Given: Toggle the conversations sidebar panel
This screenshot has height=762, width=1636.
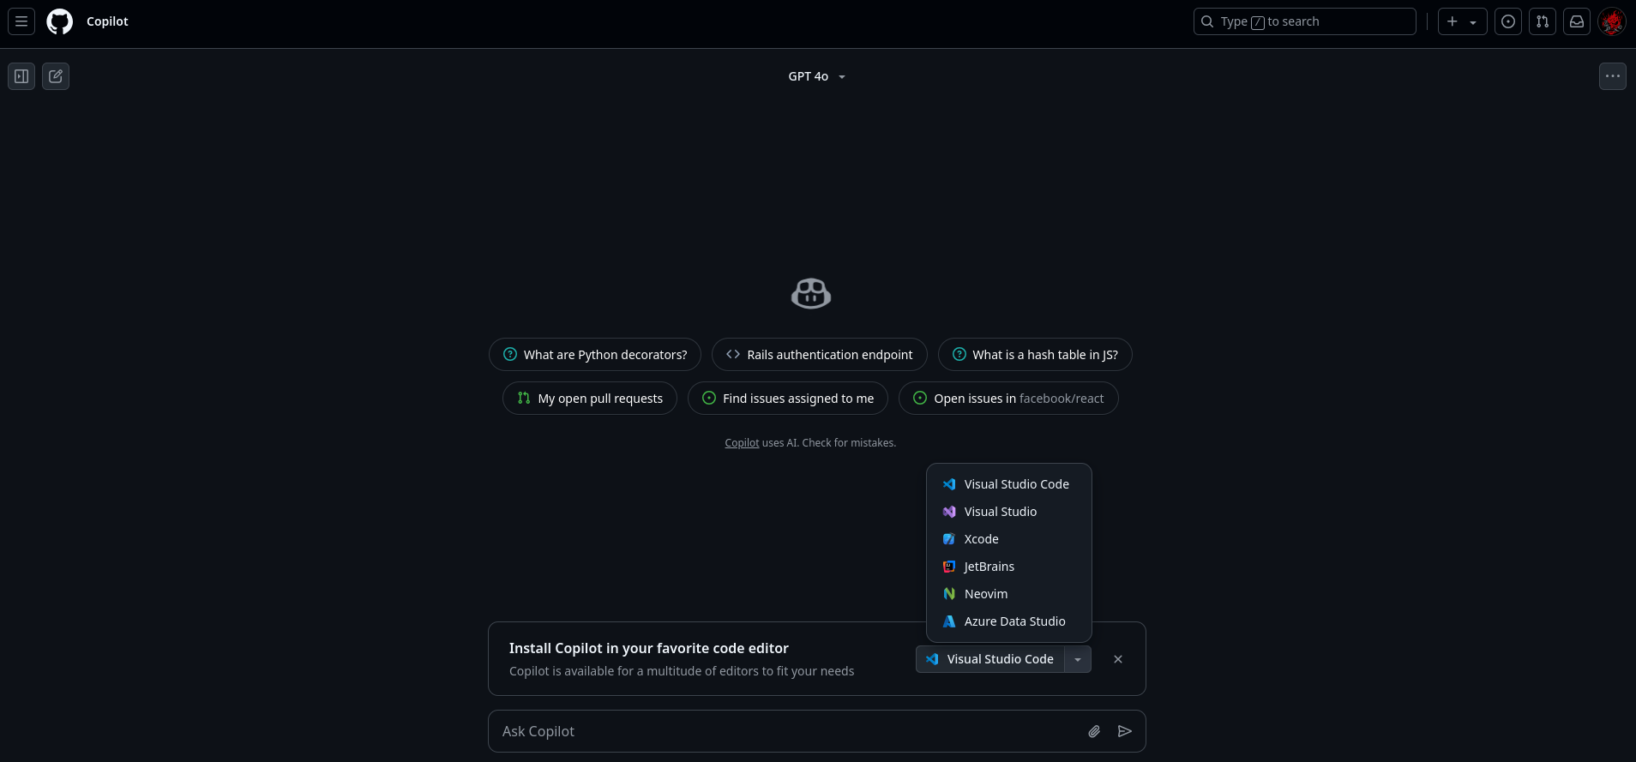Looking at the screenshot, I should point(21,76).
